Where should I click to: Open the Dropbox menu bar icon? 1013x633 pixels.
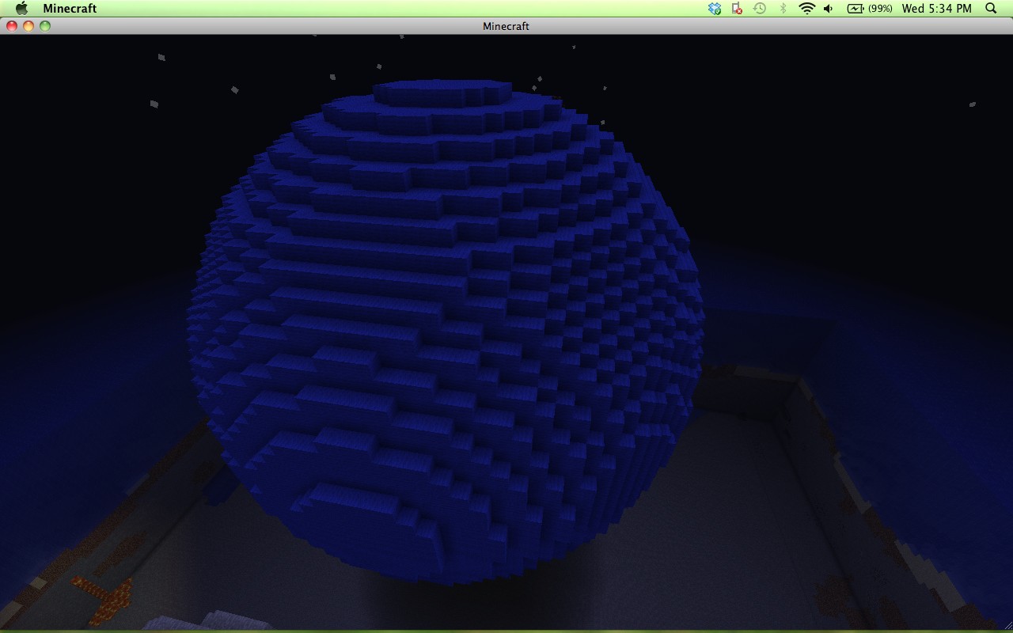tap(715, 9)
